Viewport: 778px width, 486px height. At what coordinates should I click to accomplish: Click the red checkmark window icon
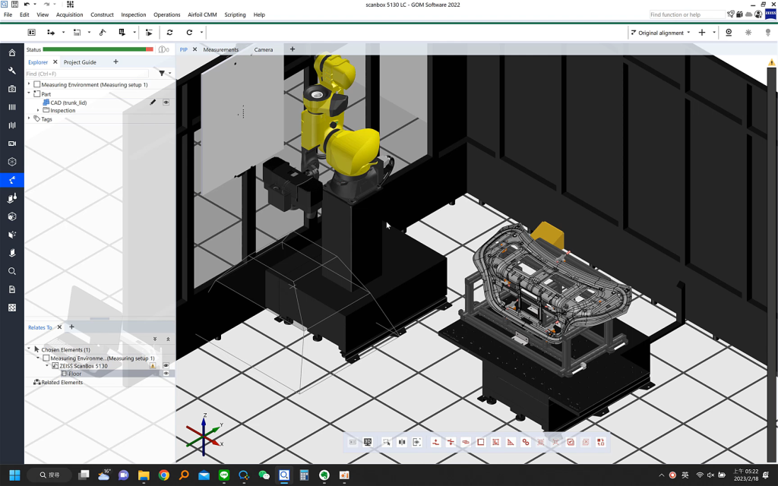point(571,442)
